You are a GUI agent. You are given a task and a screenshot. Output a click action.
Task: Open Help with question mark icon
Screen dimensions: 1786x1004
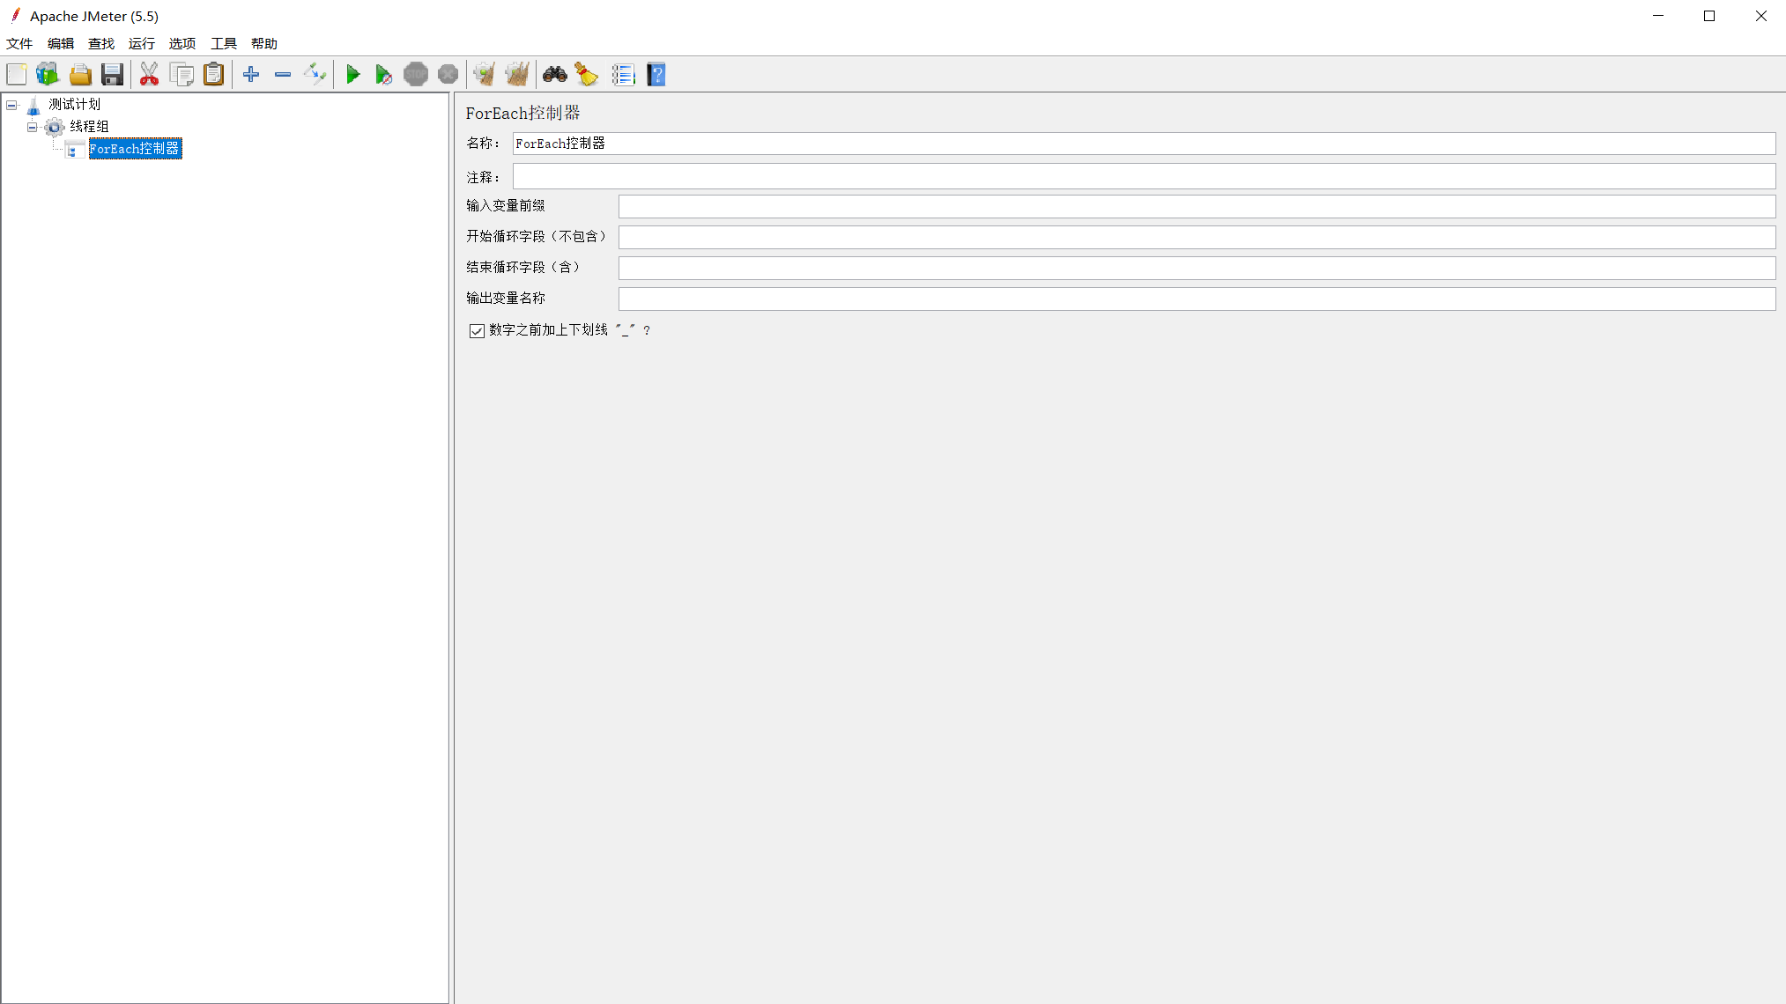coord(656,75)
